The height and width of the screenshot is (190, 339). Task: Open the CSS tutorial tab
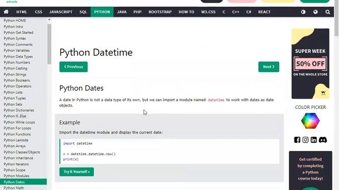[39, 12]
